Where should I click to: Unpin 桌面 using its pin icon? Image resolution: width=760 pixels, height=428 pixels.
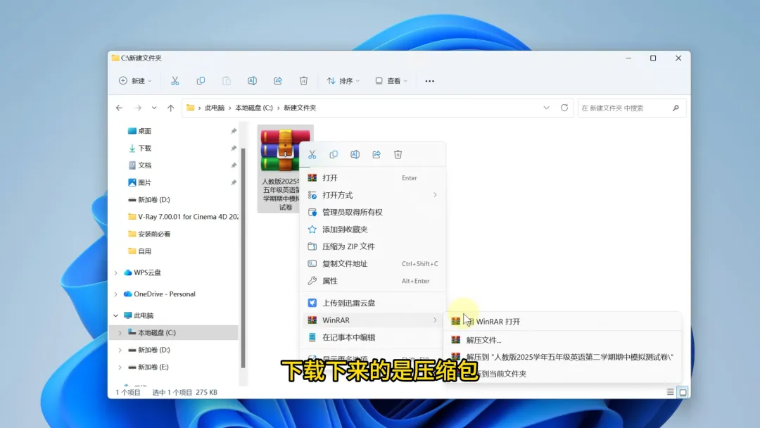[x=234, y=131]
